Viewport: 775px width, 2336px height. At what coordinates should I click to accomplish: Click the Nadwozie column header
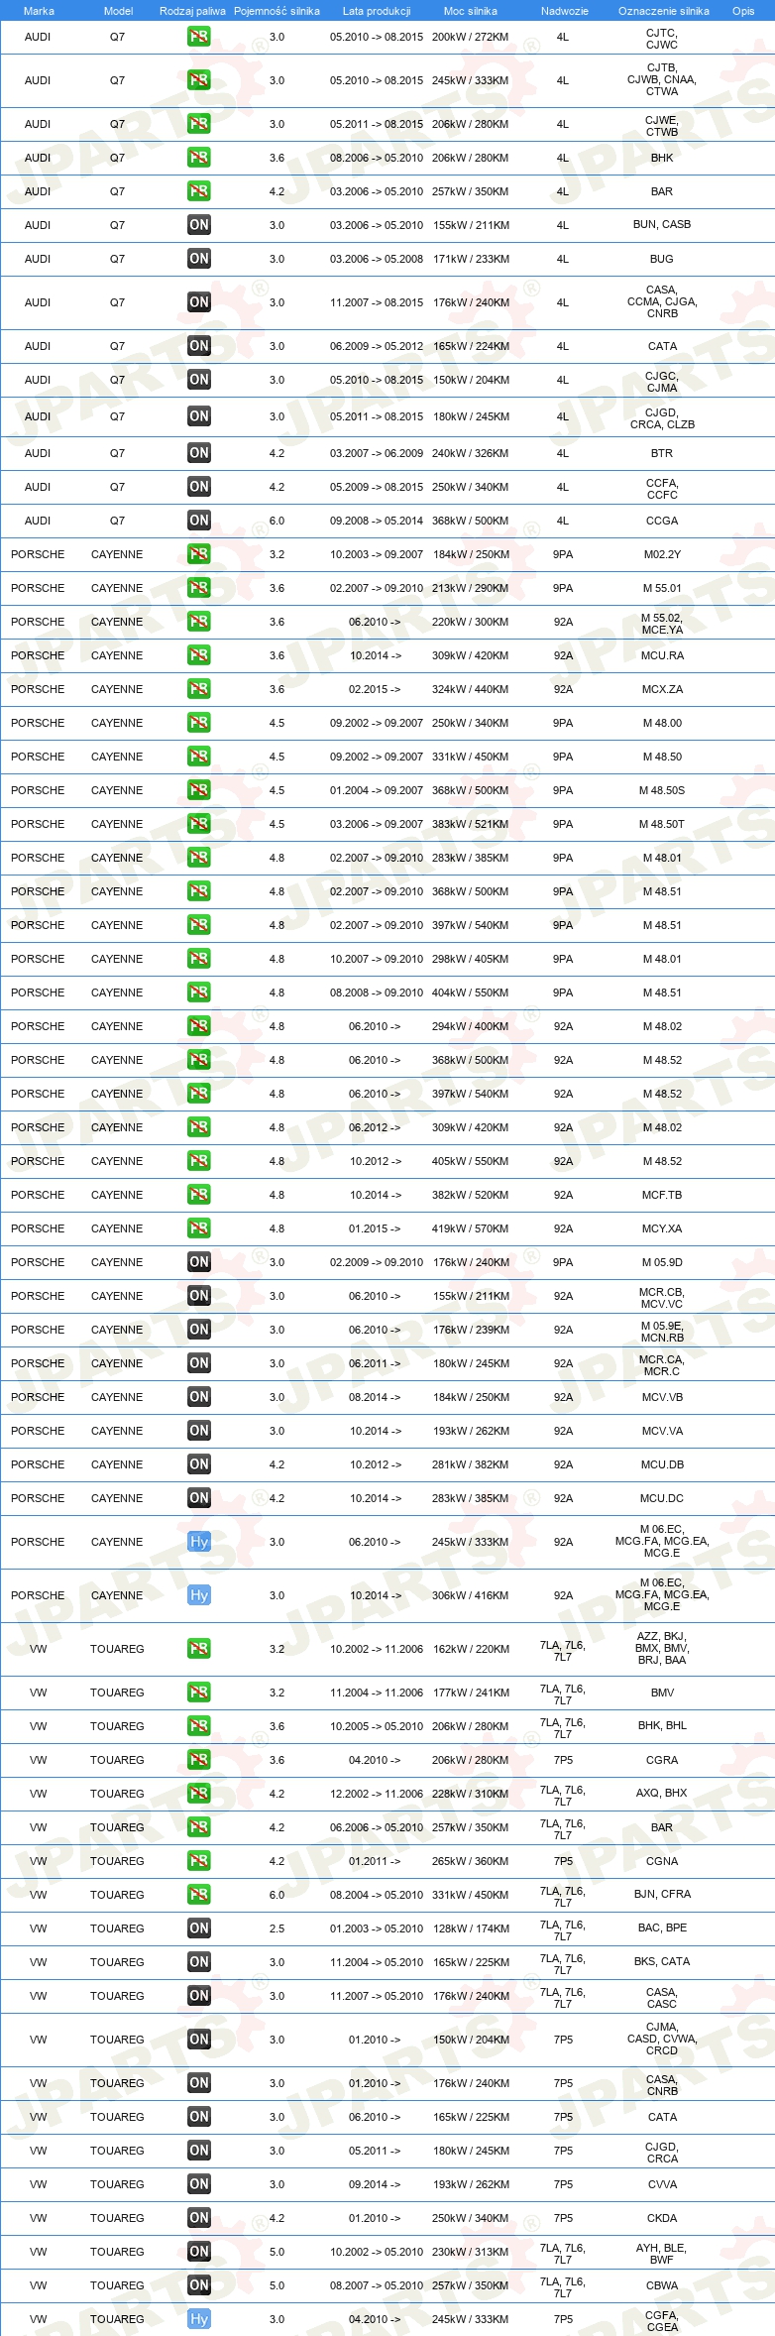(x=564, y=11)
